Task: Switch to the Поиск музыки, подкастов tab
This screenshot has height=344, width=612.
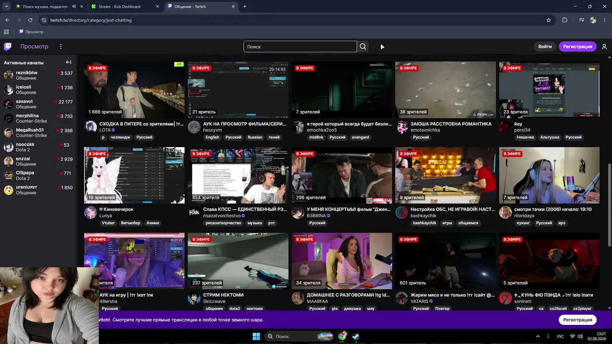Action: coord(50,7)
